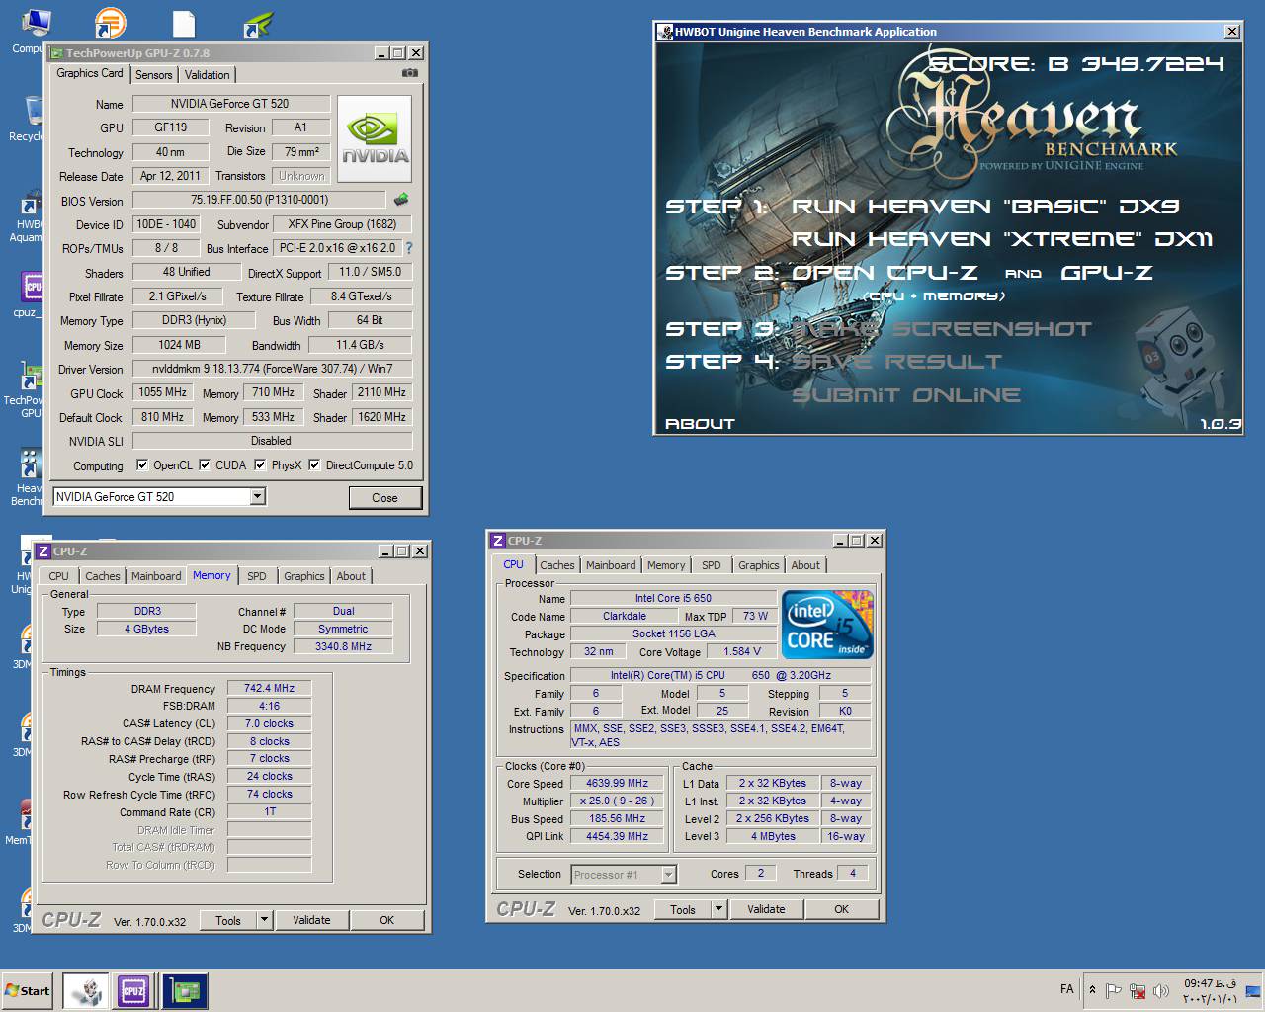Click the volume tray icon

[x=1160, y=990]
